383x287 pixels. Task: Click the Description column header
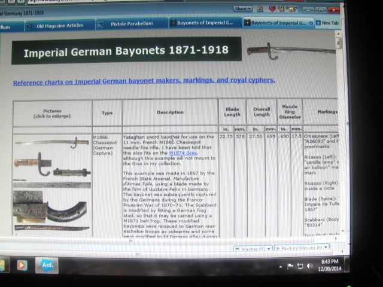(170, 112)
